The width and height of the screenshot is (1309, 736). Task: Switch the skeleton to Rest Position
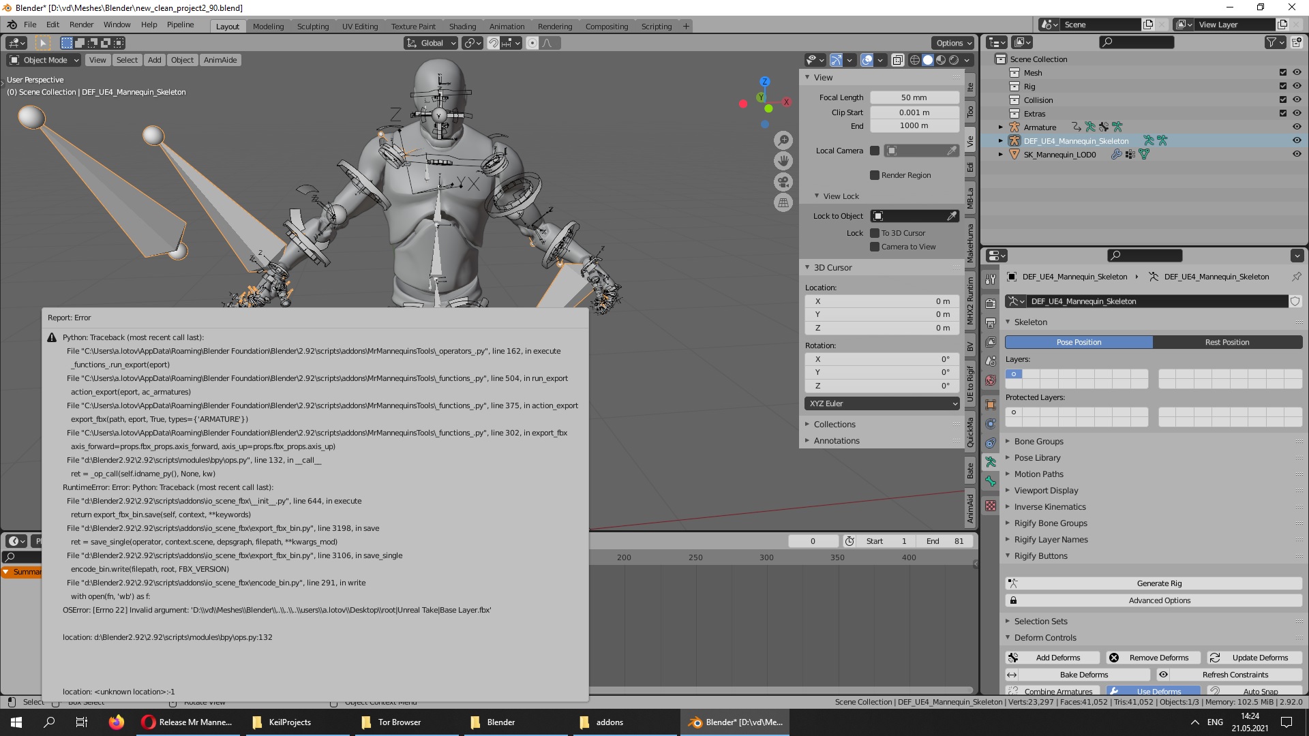1227,342
